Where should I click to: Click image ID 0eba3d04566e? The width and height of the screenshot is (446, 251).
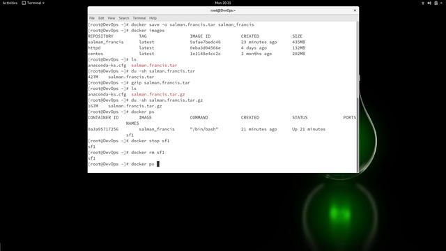click(205, 48)
